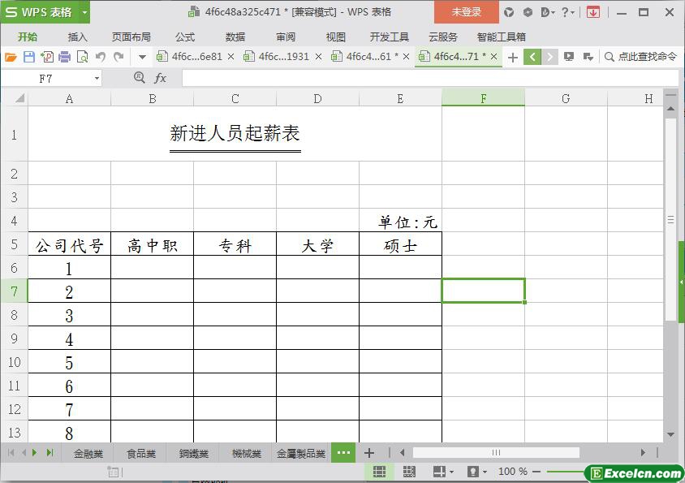The height and width of the screenshot is (483, 685).
Task: Export to PDF icon in quick toolbar
Action: [47, 57]
